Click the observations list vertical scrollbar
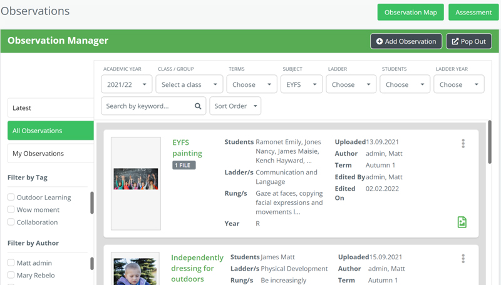Screen dimensions: 501x285 pyautogui.click(x=490, y=142)
